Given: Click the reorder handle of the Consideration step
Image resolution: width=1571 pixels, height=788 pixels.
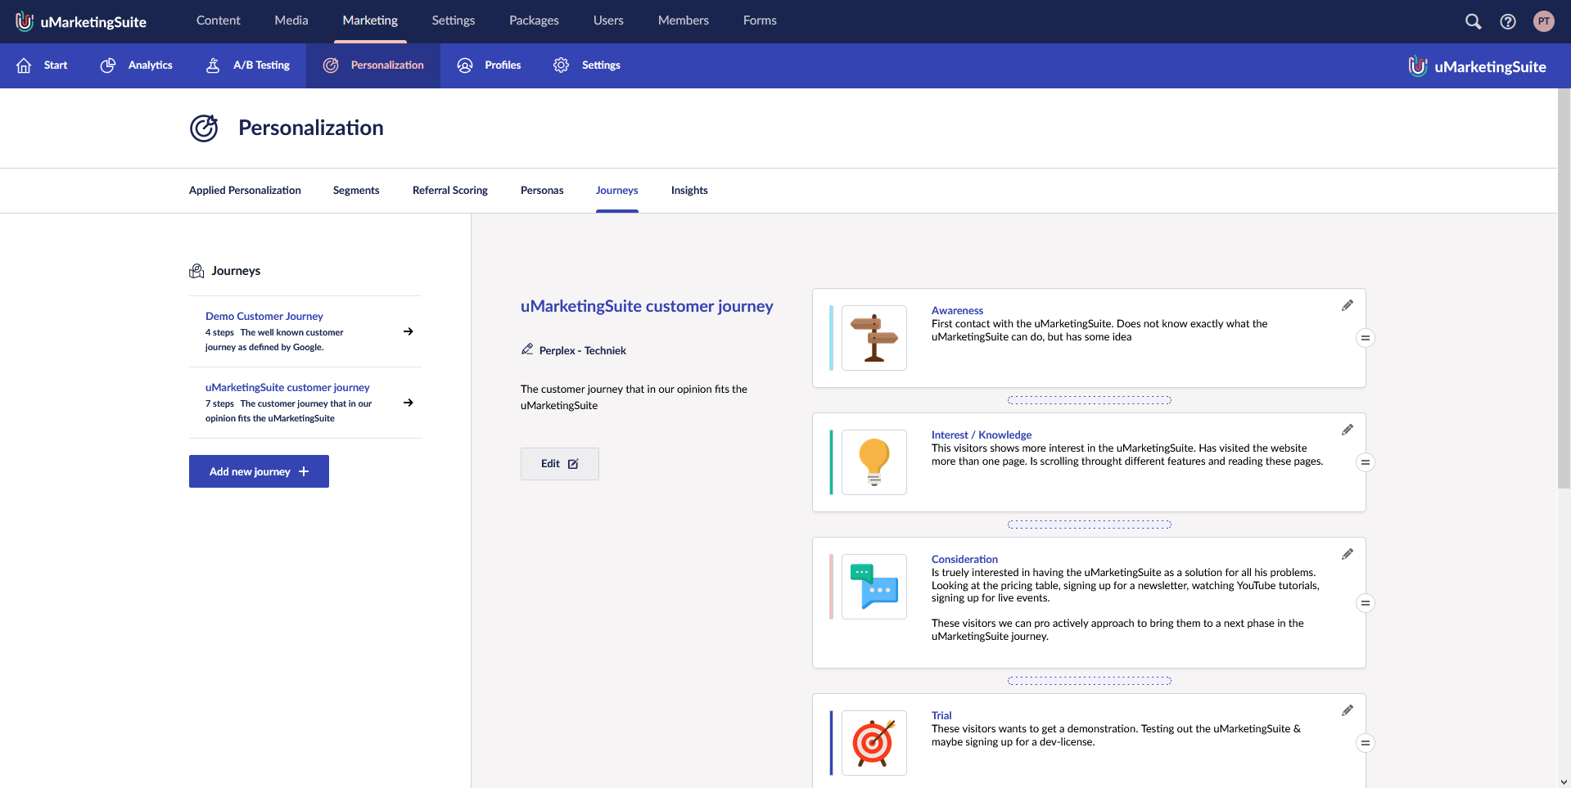Looking at the screenshot, I should 1365,603.
